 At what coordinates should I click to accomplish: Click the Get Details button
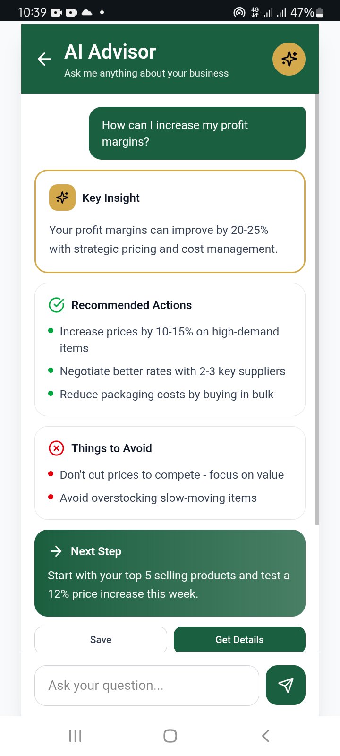pyautogui.click(x=239, y=639)
